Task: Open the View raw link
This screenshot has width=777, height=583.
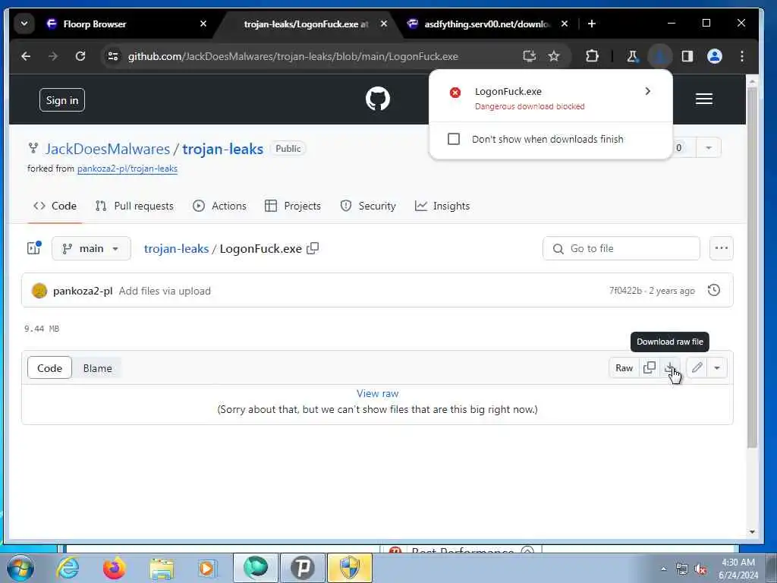Action: point(378,394)
